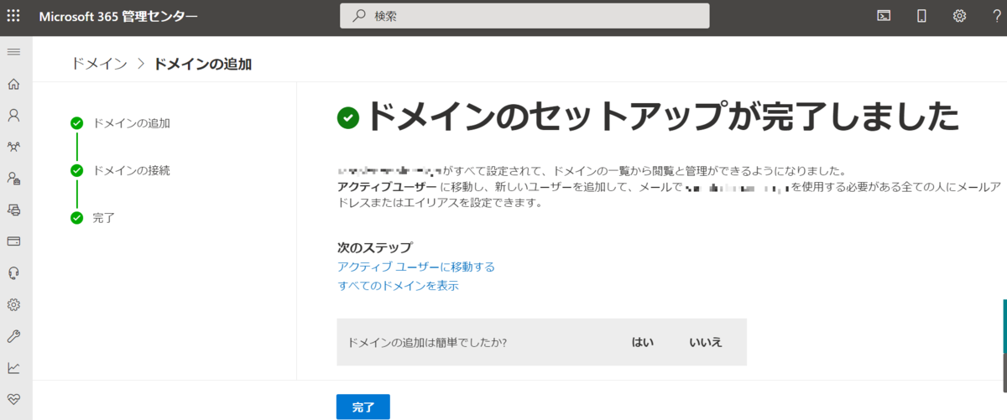Answer いいえ to the feedback question

pos(706,342)
